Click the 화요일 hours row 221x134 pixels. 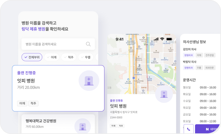pos(199,94)
